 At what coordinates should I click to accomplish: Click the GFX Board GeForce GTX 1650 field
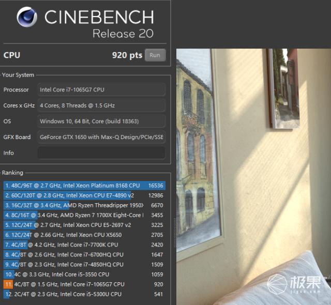click(101, 137)
